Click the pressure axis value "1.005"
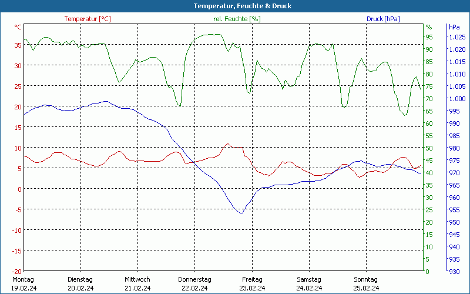Screen dimensions: 470x294 coord(457,86)
